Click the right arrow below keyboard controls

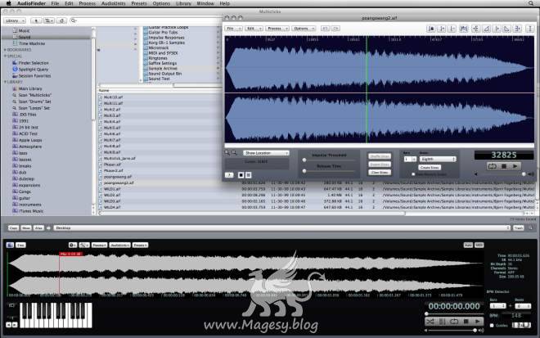pos(15,325)
